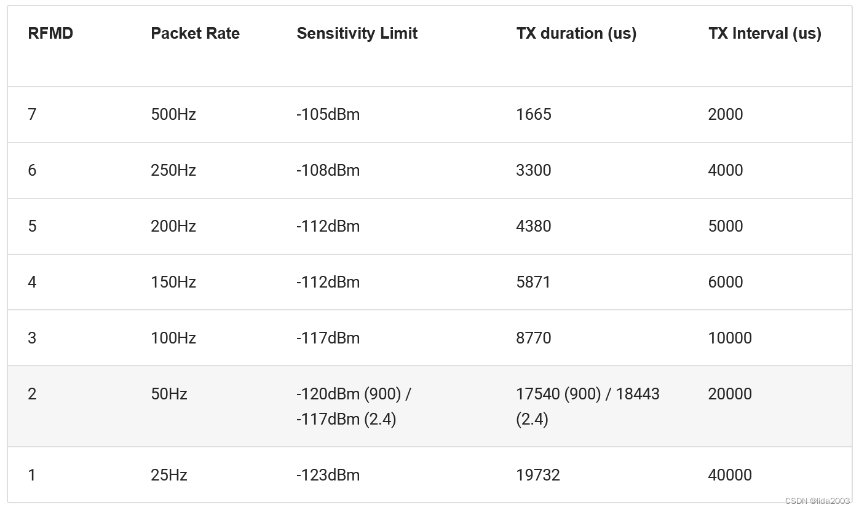Click the RFMD column header
Screen dimensions: 859x510
tap(50, 33)
